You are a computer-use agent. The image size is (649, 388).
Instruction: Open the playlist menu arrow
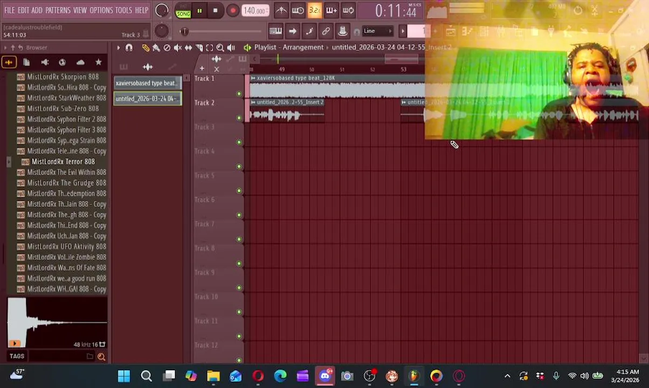118,48
